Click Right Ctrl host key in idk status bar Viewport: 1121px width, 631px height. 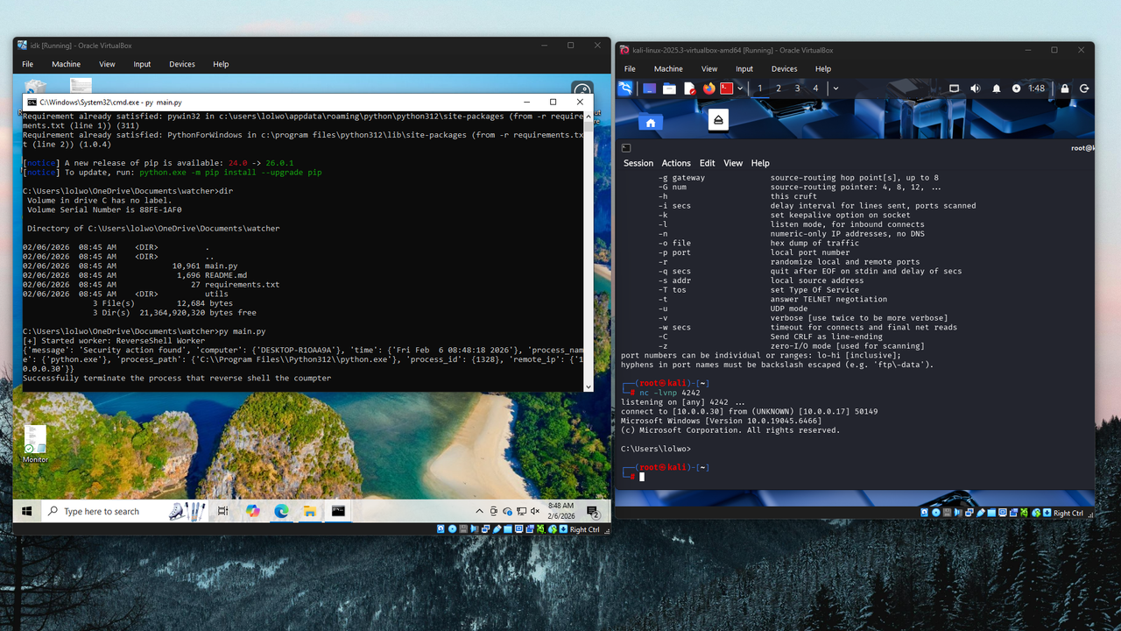(584, 529)
